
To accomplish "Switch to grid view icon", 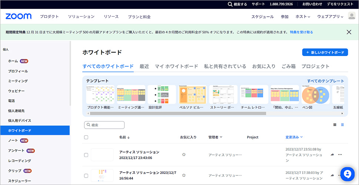I will click(x=335, y=125).
